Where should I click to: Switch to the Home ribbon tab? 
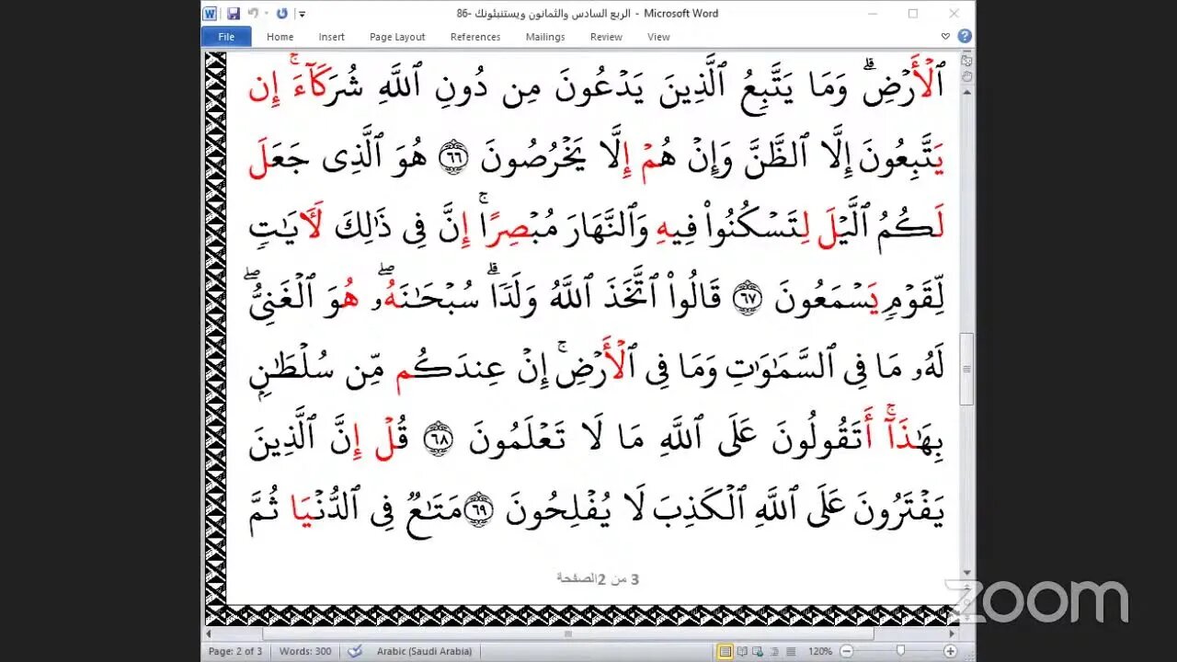(x=280, y=37)
